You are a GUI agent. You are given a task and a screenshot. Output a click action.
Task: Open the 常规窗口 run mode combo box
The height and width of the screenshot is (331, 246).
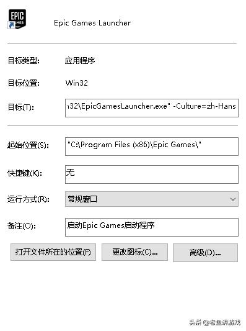click(x=152, y=199)
